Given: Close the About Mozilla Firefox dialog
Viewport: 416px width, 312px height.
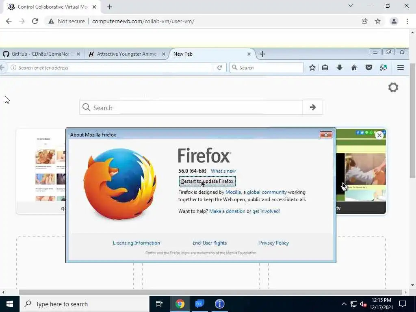Looking at the screenshot, I should click(326, 135).
